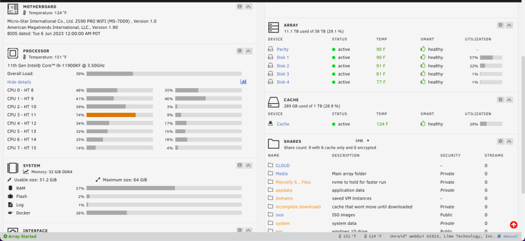
Task: Click Cache SMART thumbs-up icon
Action: (423, 123)
